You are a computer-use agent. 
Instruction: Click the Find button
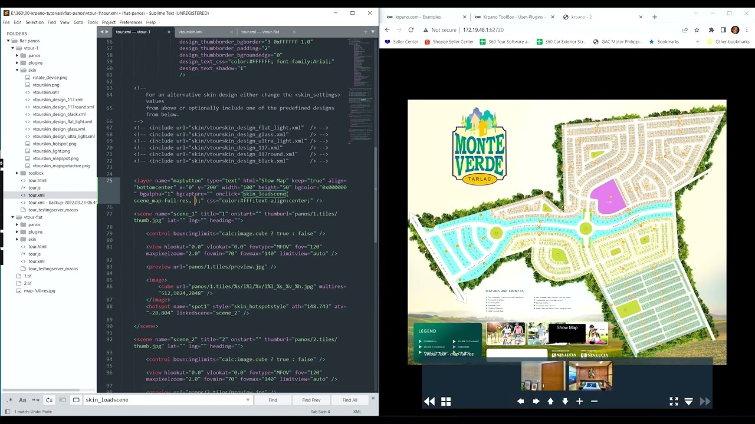273,400
